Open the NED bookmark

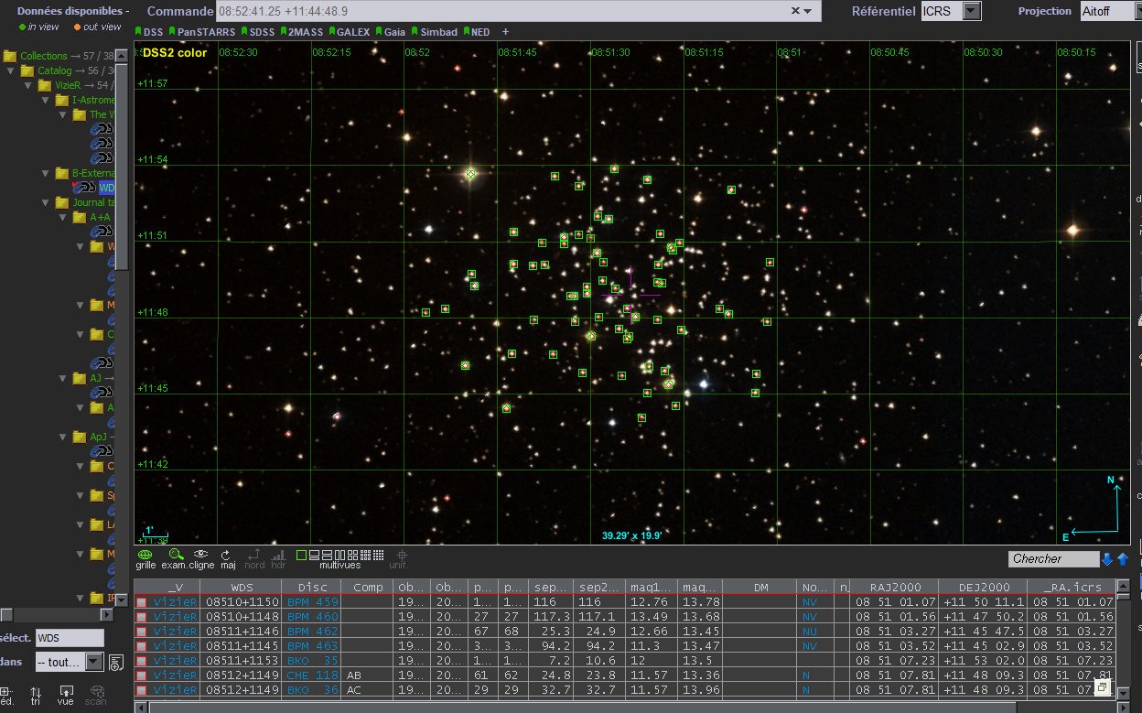click(477, 32)
